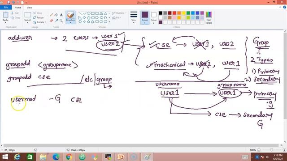Activate Color 1 foreground selector

coord(145,17)
